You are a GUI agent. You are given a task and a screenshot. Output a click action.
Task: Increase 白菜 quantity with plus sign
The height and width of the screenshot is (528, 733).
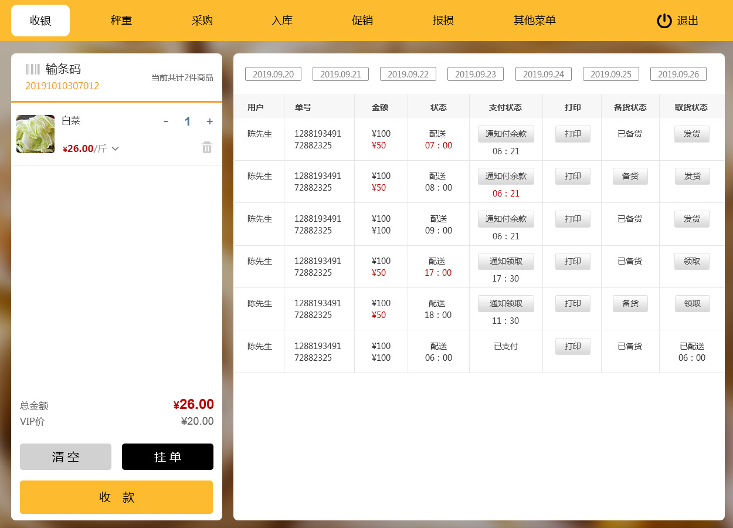(x=209, y=121)
